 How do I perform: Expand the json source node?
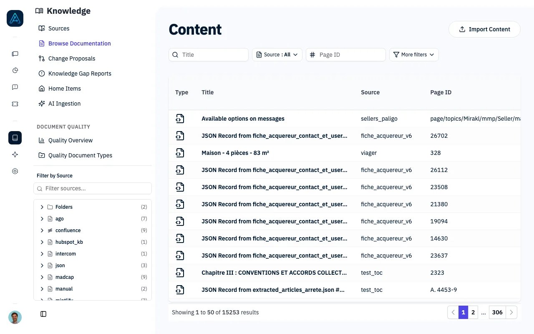(x=42, y=266)
